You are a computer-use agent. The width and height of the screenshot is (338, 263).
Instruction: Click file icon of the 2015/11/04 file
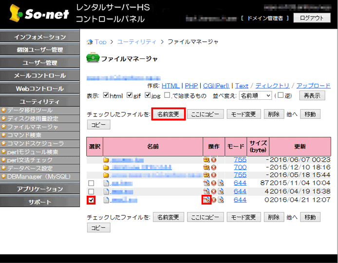click(106, 183)
